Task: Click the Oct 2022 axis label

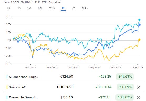Action: pos(116,68)
